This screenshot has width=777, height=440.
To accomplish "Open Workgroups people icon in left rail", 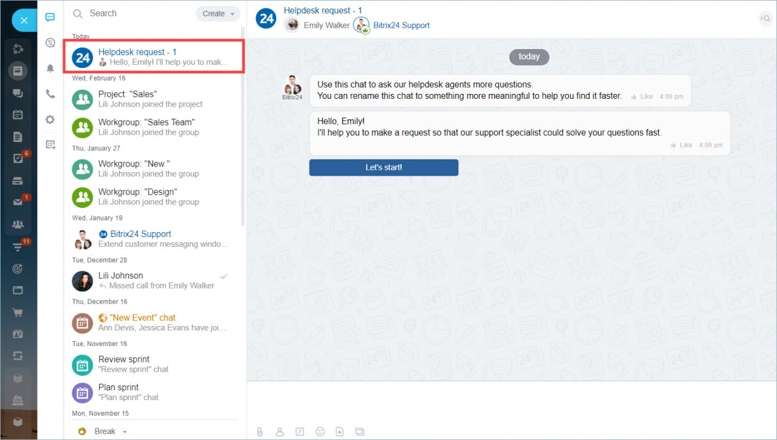I will point(18,225).
